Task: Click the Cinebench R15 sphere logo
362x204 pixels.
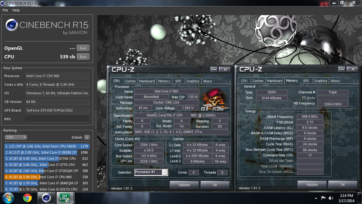Action: [x=11, y=25]
